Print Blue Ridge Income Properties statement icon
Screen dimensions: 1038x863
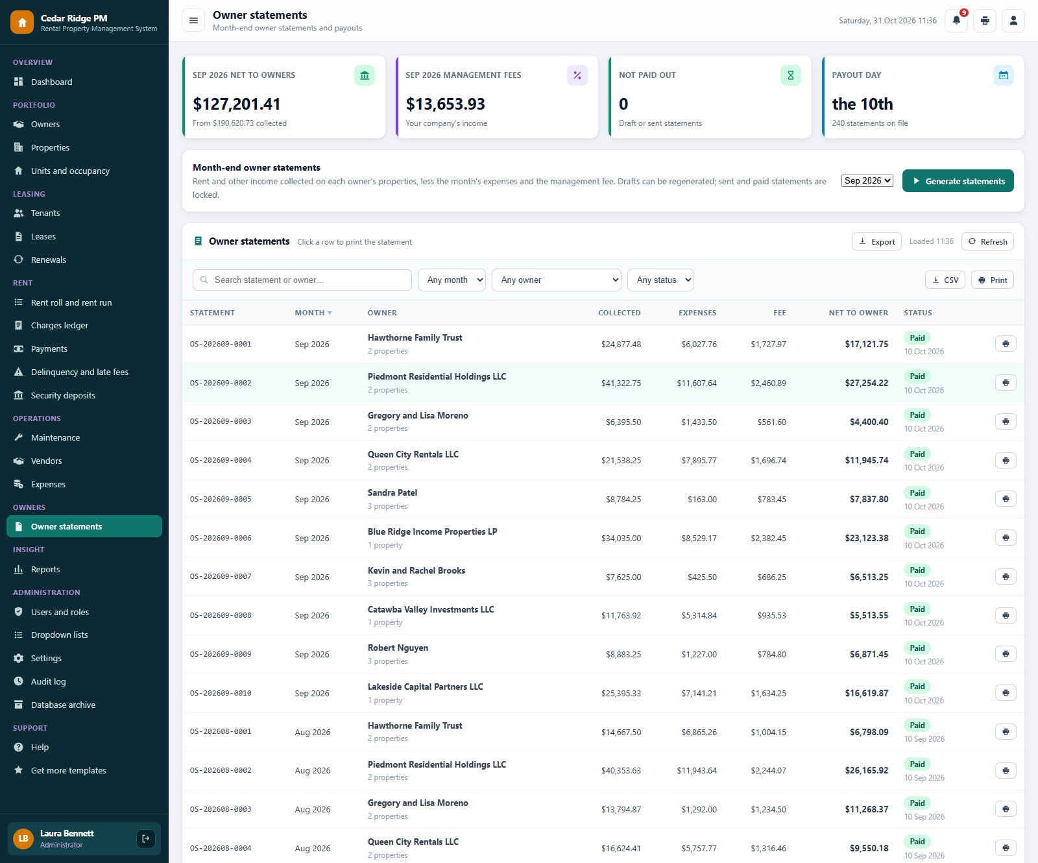click(x=1006, y=538)
